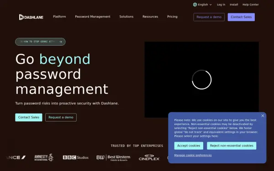The width and height of the screenshot is (274, 171).
Task: Click the Turn password risks tagline
Action: (x=67, y=104)
